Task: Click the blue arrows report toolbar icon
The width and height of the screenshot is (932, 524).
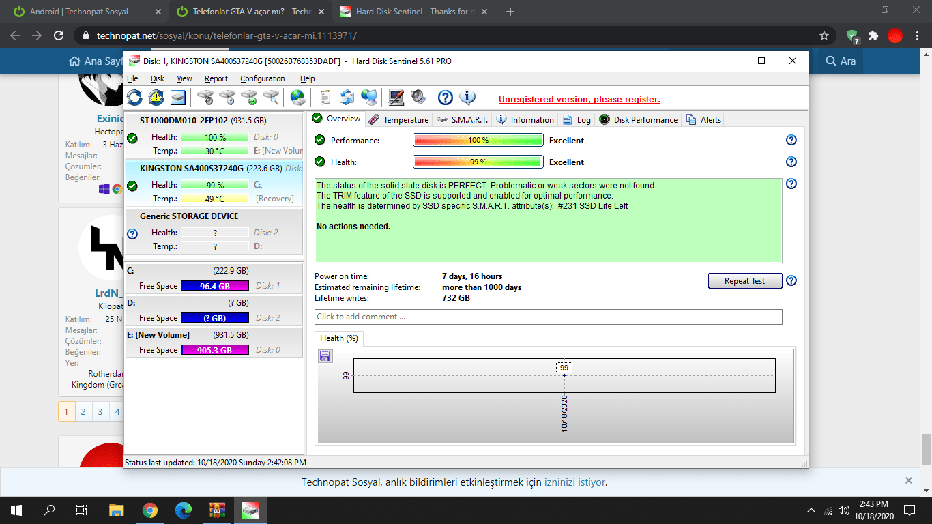Action: (347, 98)
